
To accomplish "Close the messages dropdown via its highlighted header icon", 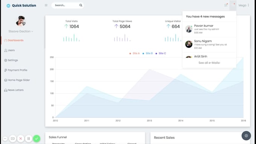I will tap(233, 5).
